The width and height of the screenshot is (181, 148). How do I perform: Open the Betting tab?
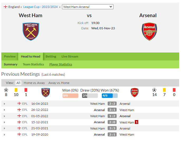(x=51, y=56)
